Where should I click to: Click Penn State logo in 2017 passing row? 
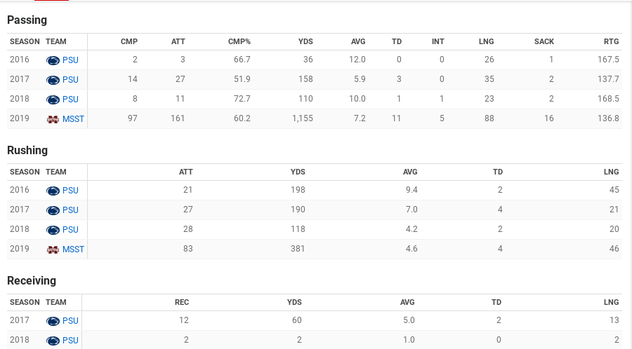click(x=53, y=80)
